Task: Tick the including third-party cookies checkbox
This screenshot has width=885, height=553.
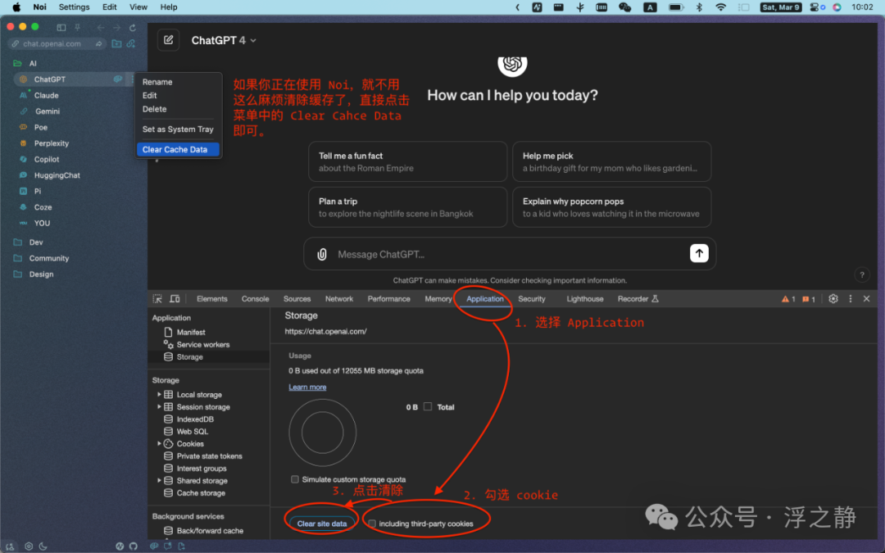Action: tap(372, 524)
